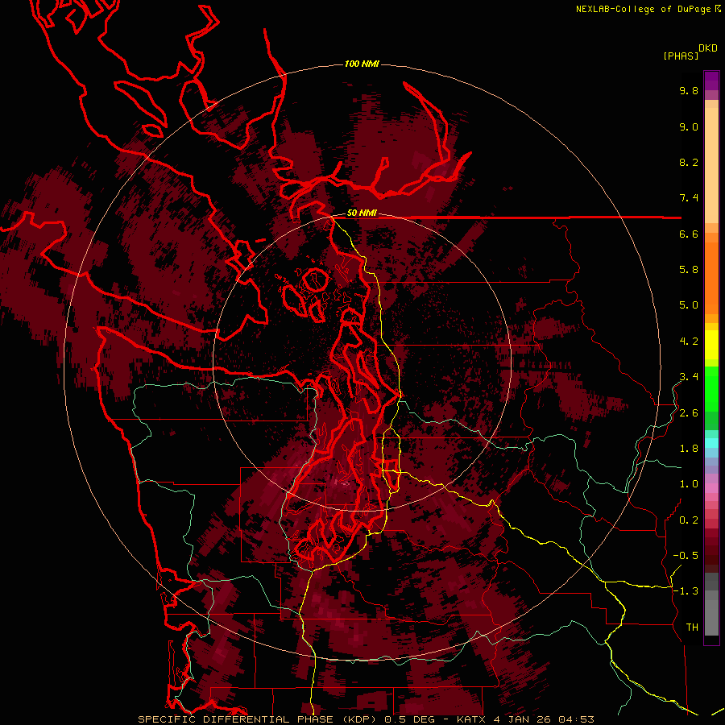Pick the bright green color bar segment
The height and width of the screenshot is (725, 725).
pos(711,388)
